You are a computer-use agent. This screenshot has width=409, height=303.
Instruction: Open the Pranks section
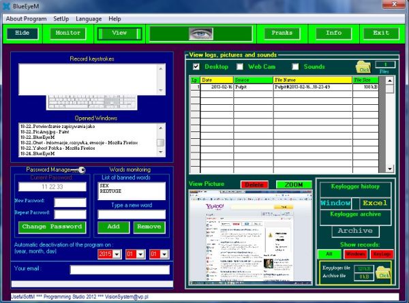tap(282, 33)
